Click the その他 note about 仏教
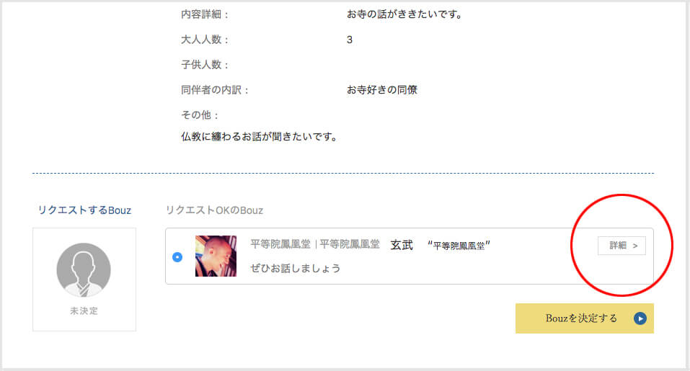Viewport: 690px width, 371px height. (260, 137)
